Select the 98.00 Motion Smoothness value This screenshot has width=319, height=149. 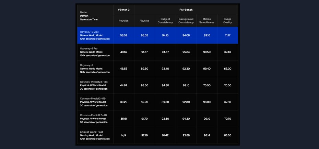207,102
